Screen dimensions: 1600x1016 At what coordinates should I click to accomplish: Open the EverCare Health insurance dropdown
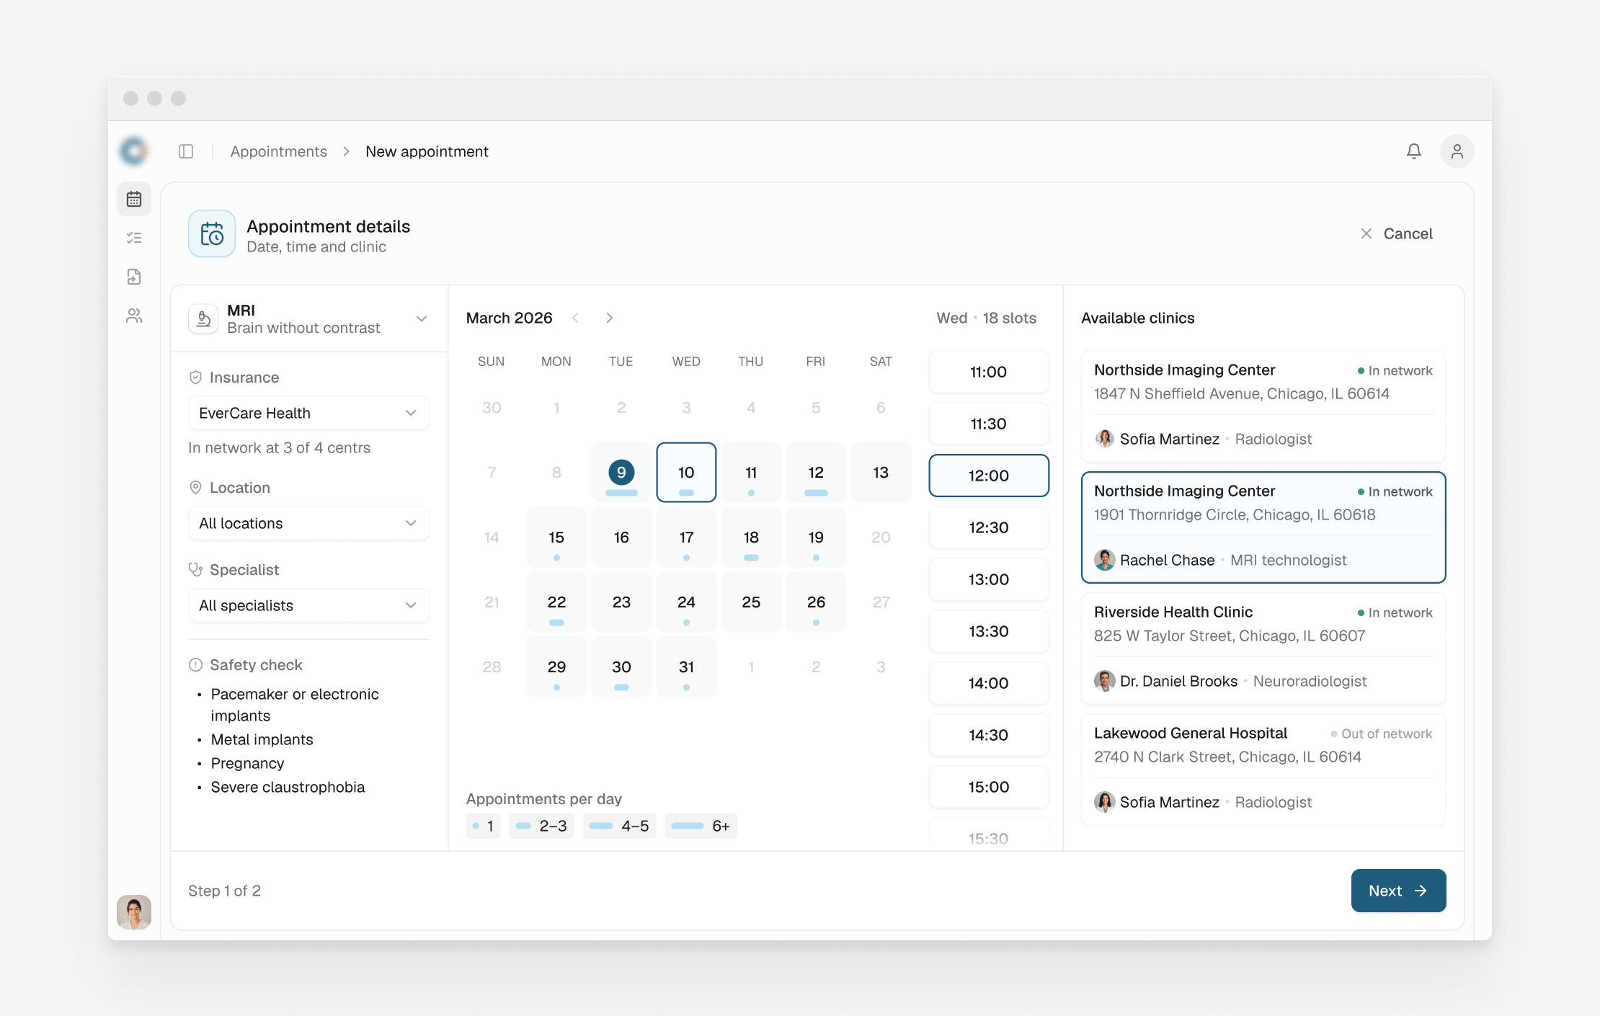tap(309, 413)
